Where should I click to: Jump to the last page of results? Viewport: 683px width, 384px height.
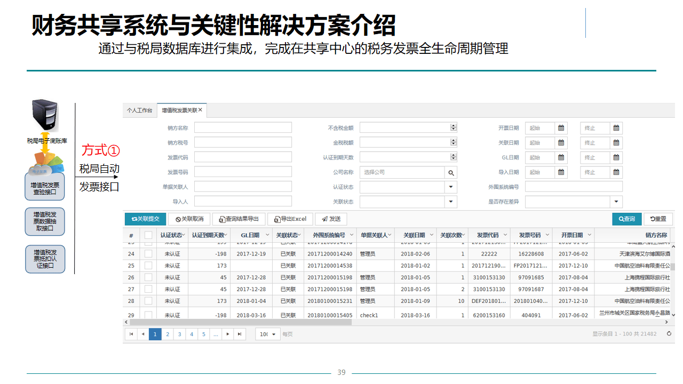(x=240, y=334)
